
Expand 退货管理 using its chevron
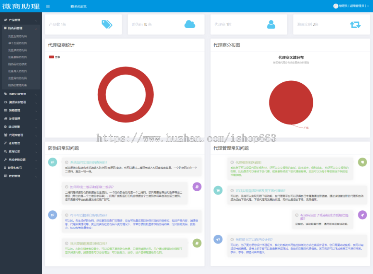(36, 127)
